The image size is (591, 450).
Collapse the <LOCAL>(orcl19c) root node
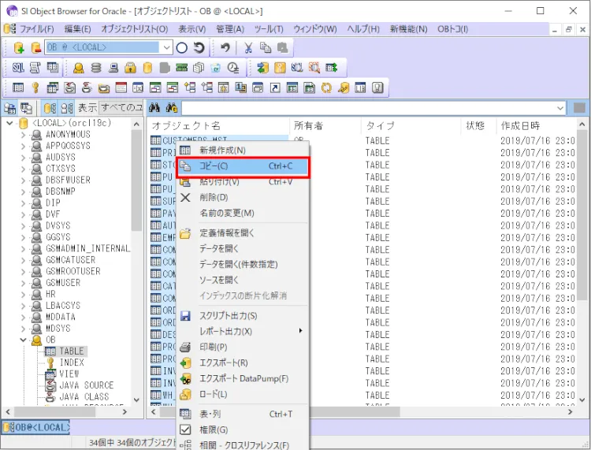click(x=9, y=123)
